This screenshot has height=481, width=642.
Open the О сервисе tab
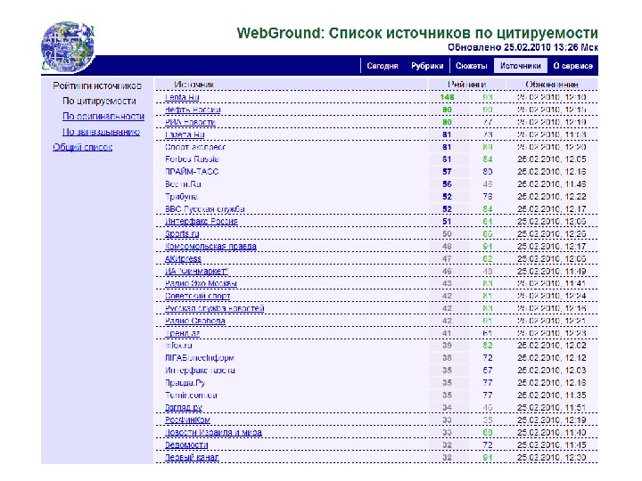572,66
